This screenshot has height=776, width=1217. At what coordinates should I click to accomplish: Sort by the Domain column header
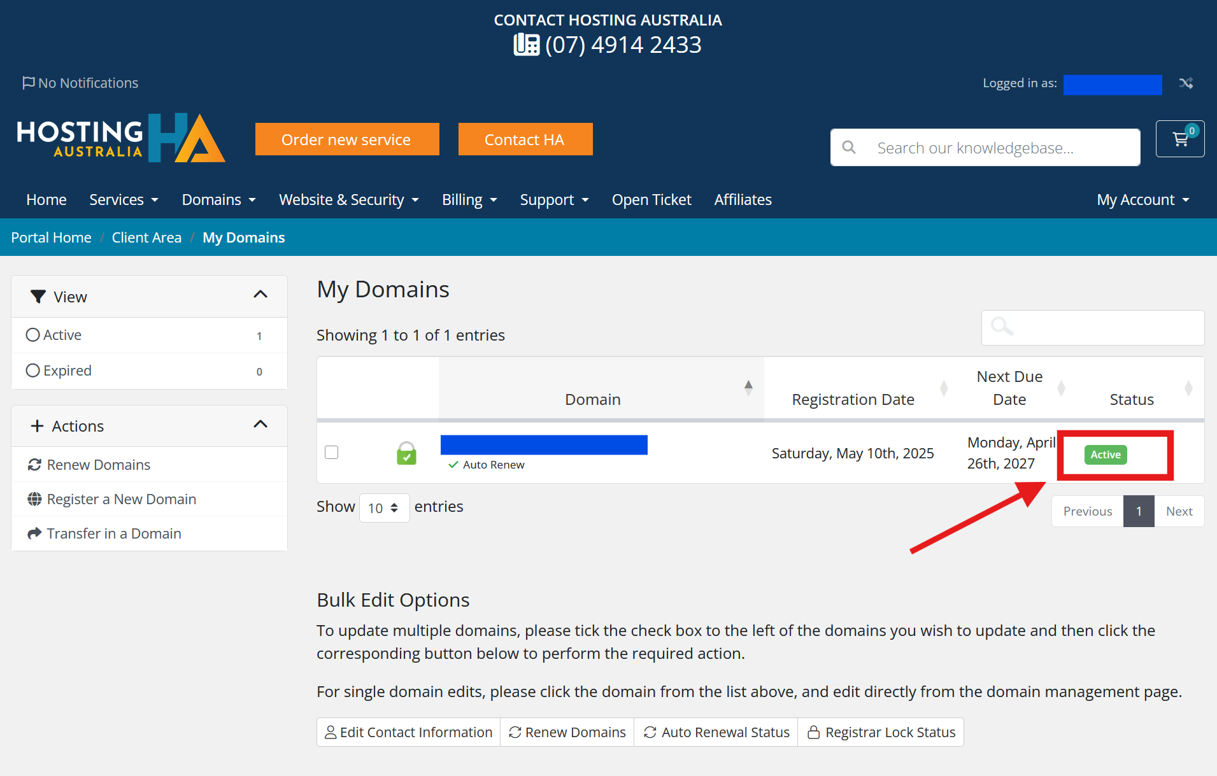click(x=601, y=388)
